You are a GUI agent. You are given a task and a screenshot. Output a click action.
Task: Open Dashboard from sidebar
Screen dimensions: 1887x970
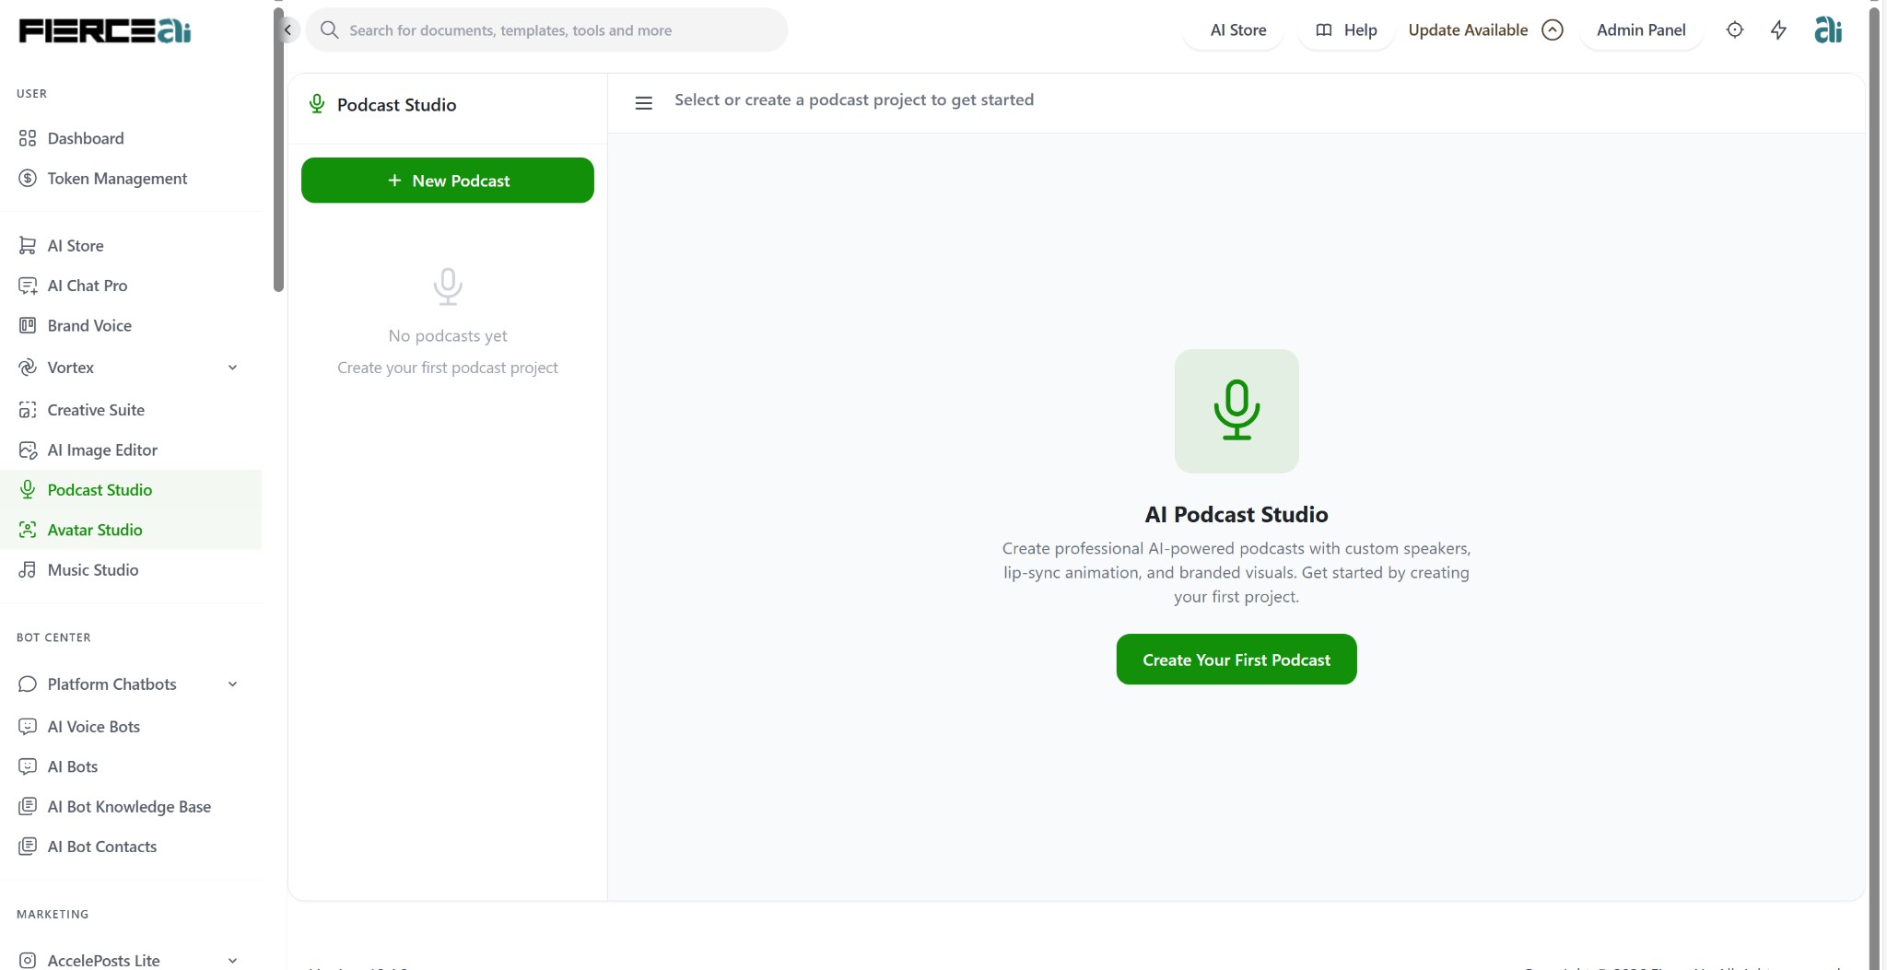pos(86,138)
